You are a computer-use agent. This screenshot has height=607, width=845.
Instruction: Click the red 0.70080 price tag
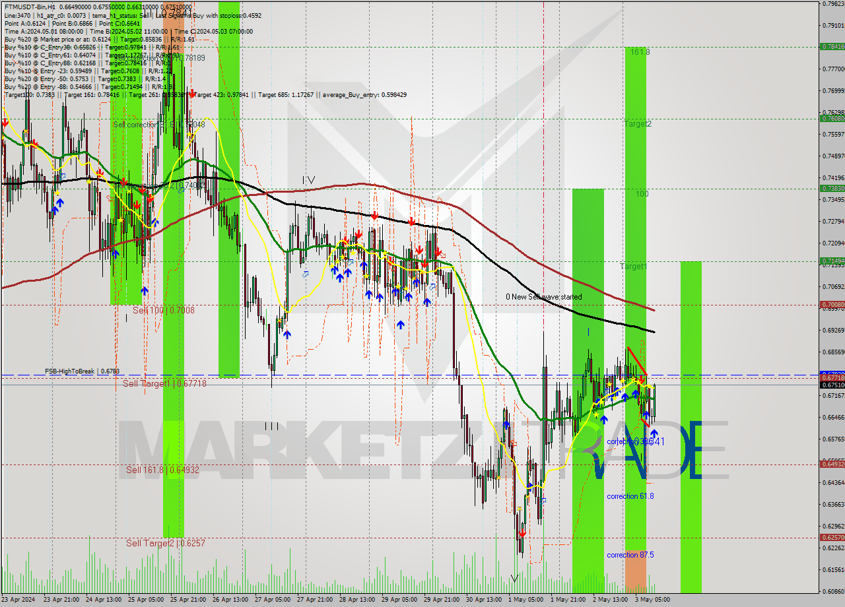(x=832, y=304)
